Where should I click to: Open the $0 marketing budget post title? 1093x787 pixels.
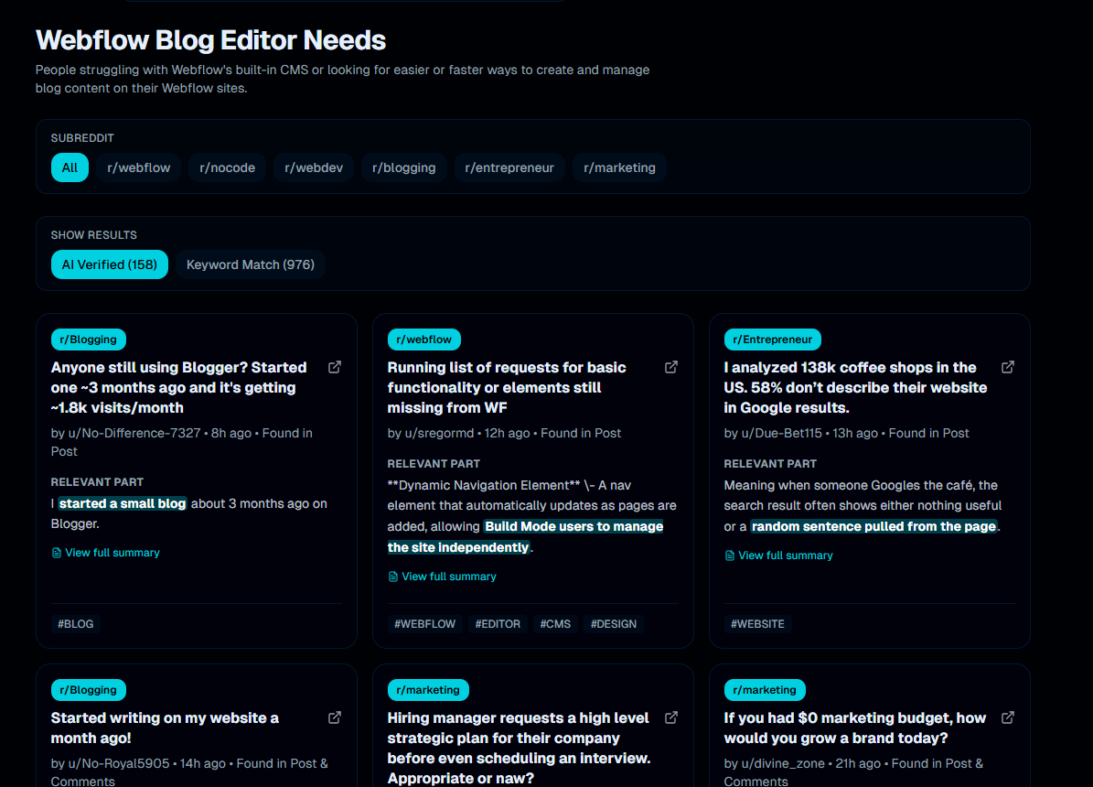[854, 728]
